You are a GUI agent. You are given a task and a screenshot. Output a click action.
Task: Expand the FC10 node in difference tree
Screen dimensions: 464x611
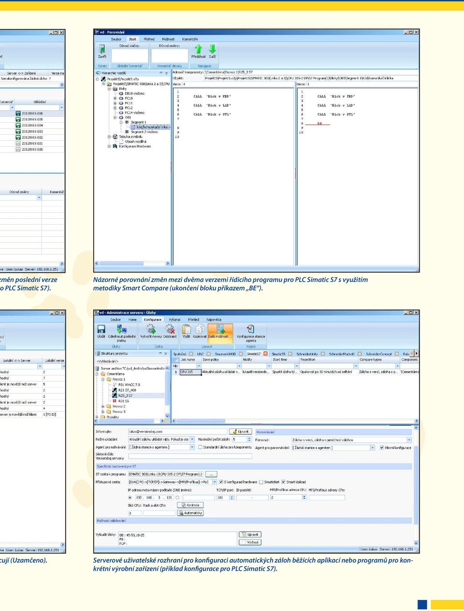(115, 98)
